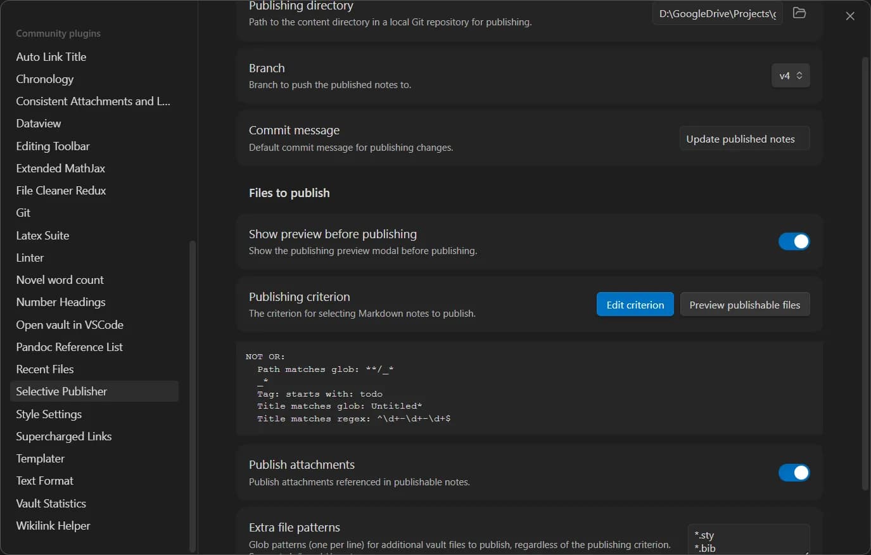
Task: Open Pandoc Reference List settings
Action: click(x=94, y=347)
